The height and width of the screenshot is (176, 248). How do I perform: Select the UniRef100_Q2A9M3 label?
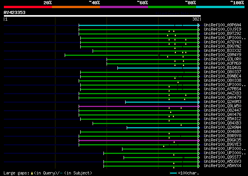222,102
